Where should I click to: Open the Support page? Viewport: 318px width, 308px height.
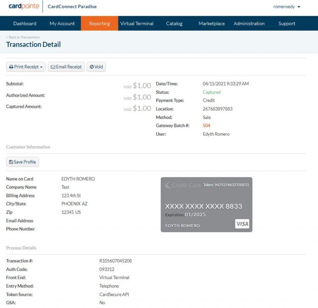point(287,24)
